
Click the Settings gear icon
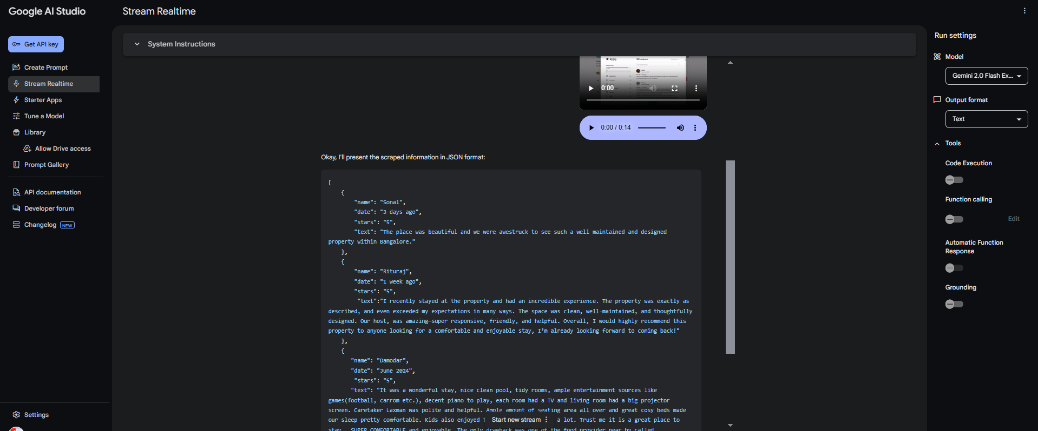16,415
